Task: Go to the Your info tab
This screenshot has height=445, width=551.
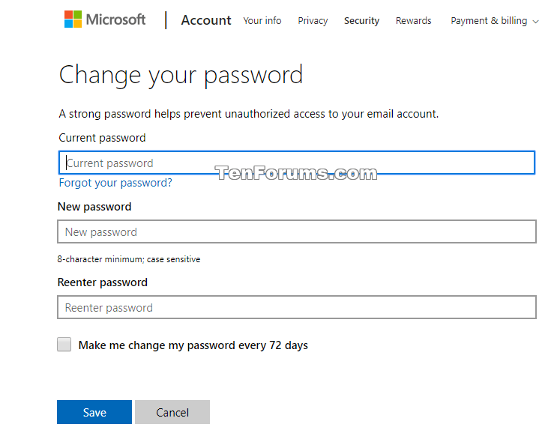Action: tap(262, 21)
